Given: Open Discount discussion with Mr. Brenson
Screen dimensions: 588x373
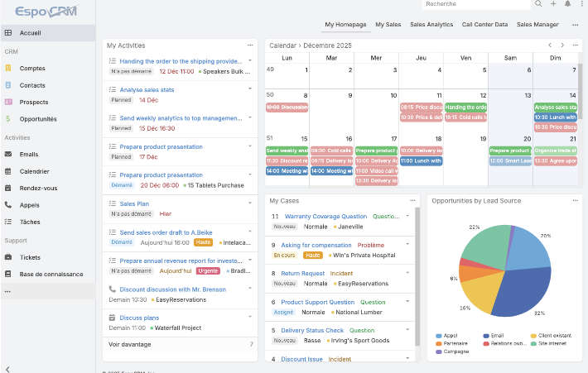Looking at the screenshot, I should (172, 289).
